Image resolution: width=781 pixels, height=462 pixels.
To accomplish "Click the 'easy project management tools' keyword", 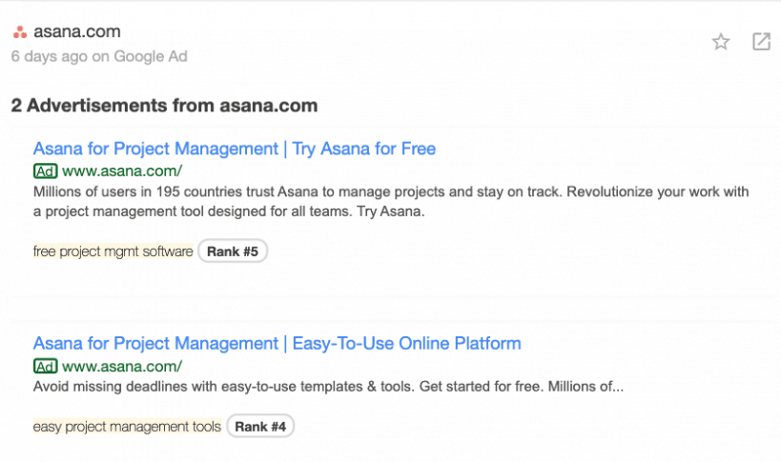I will [x=127, y=426].
